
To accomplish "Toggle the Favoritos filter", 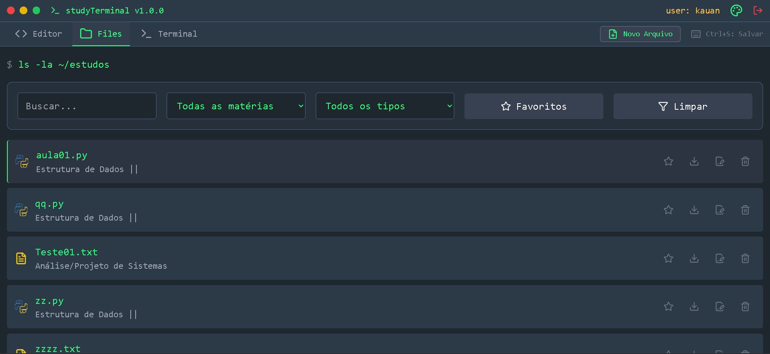I will point(533,106).
